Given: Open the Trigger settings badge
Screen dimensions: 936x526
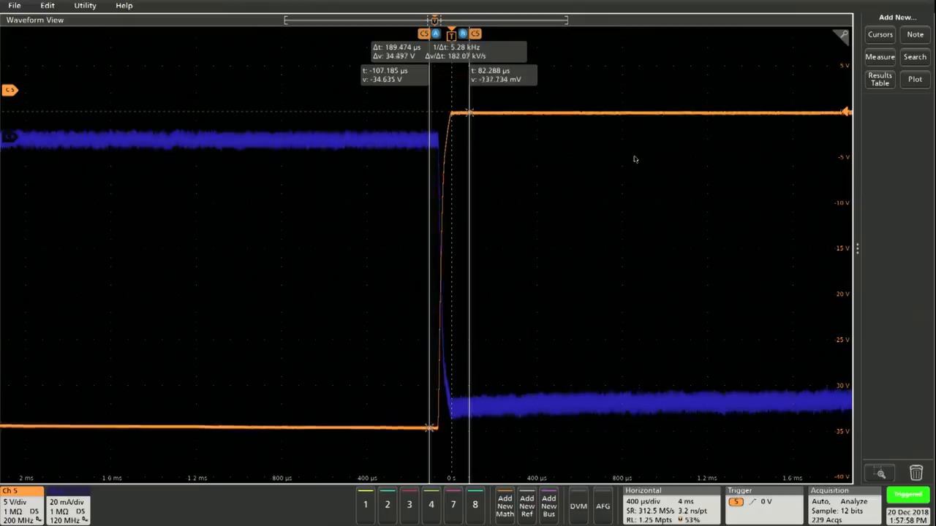Looking at the screenshot, I should [x=763, y=506].
